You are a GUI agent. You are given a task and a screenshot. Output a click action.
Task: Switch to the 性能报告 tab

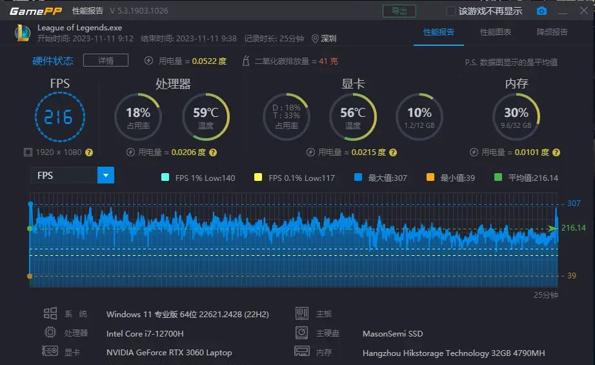(439, 32)
